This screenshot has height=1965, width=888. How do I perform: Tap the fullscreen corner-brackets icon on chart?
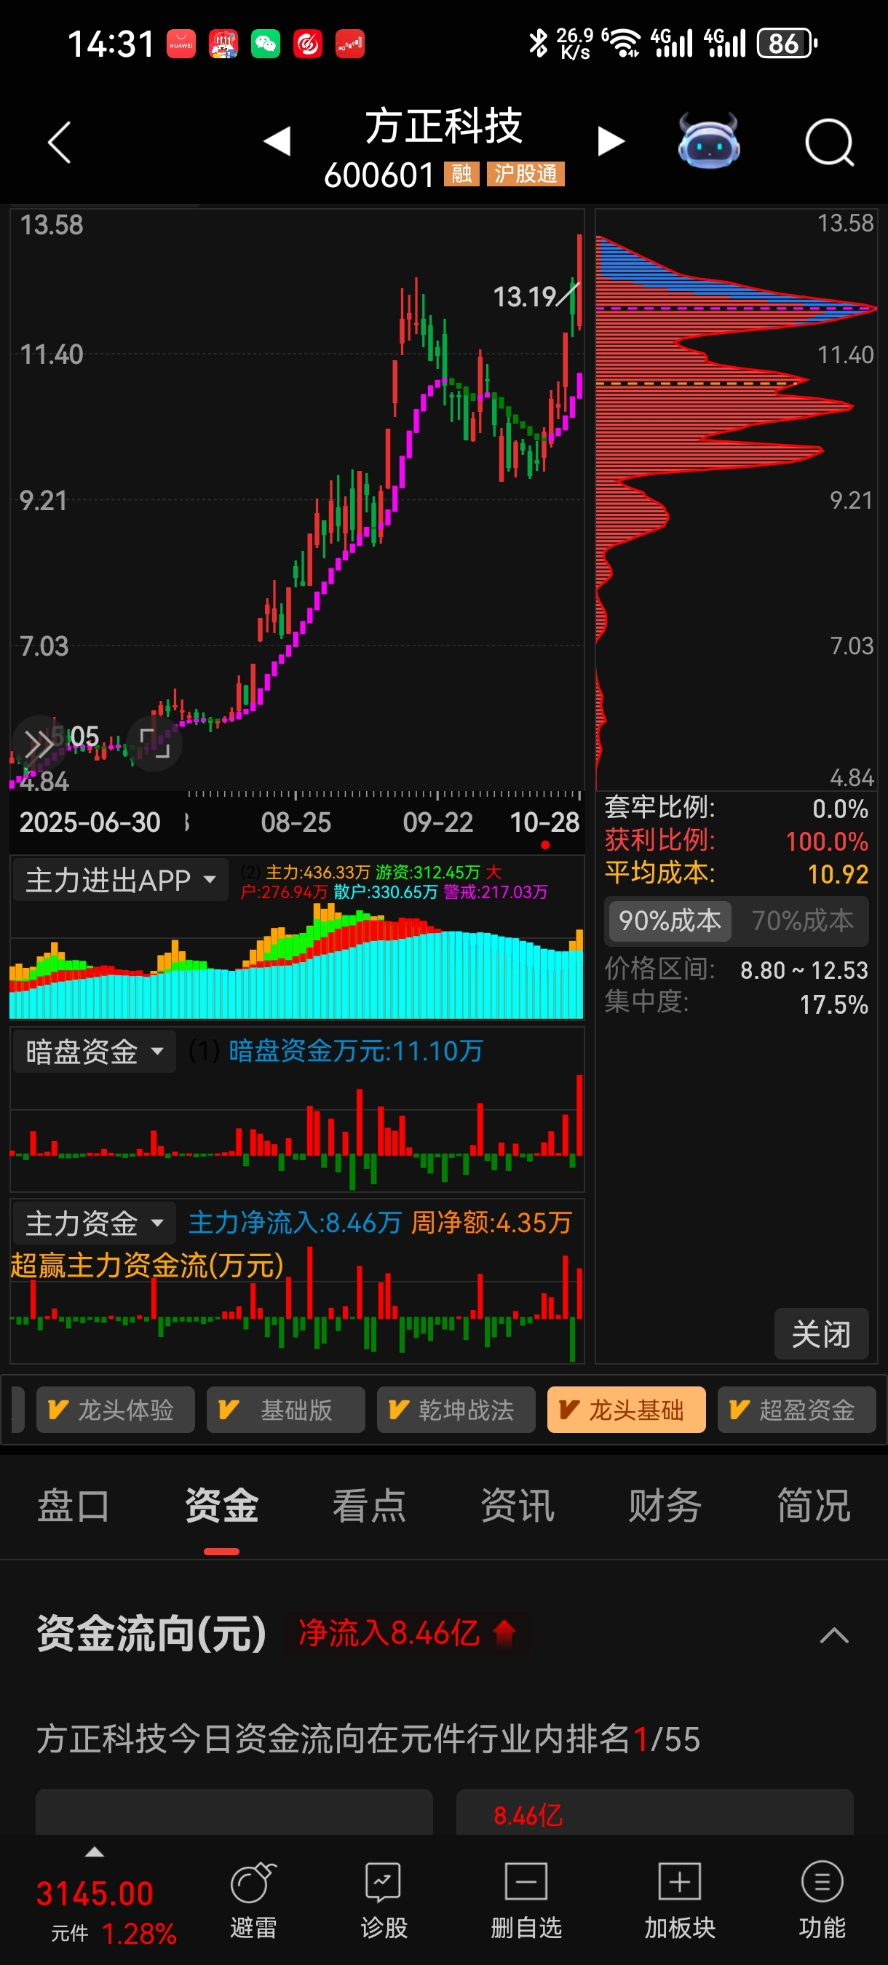click(x=155, y=742)
